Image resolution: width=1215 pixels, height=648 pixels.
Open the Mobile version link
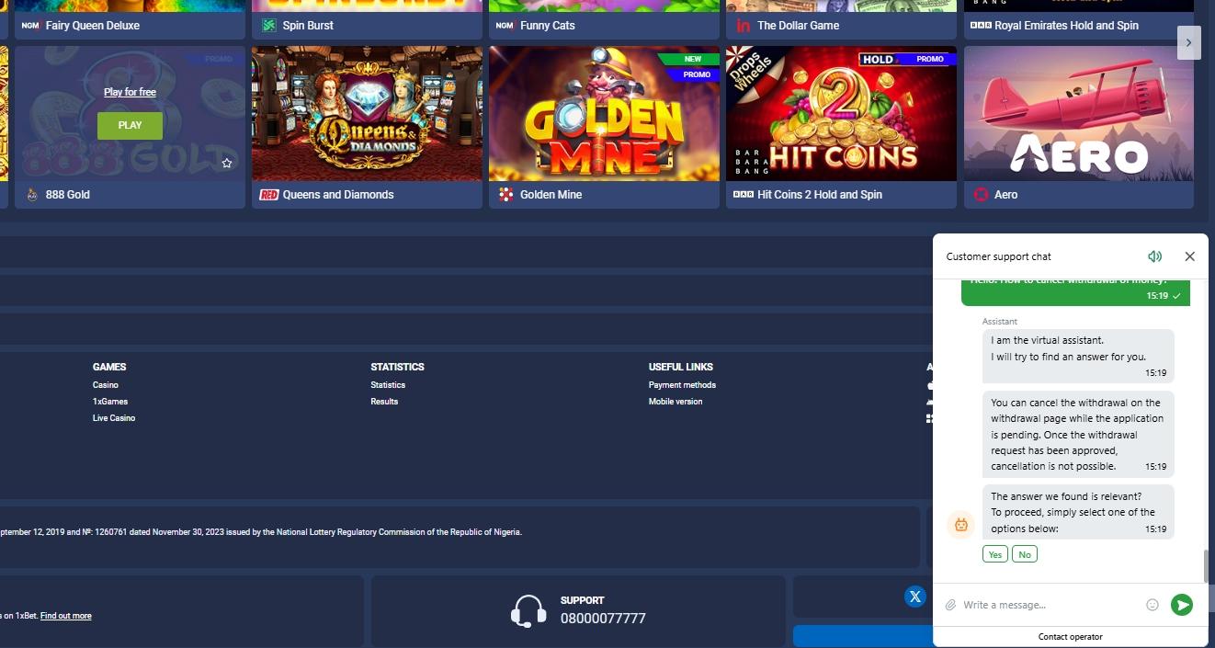click(x=676, y=402)
